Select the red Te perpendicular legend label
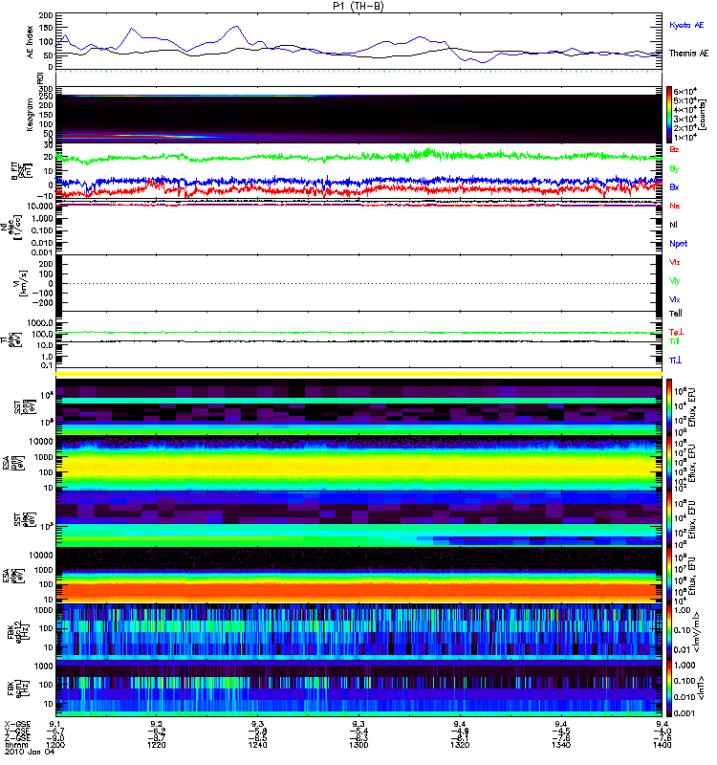 (x=676, y=332)
